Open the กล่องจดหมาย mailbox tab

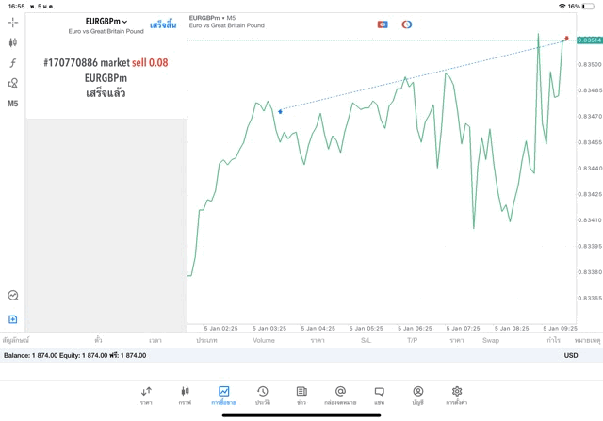click(x=340, y=396)
